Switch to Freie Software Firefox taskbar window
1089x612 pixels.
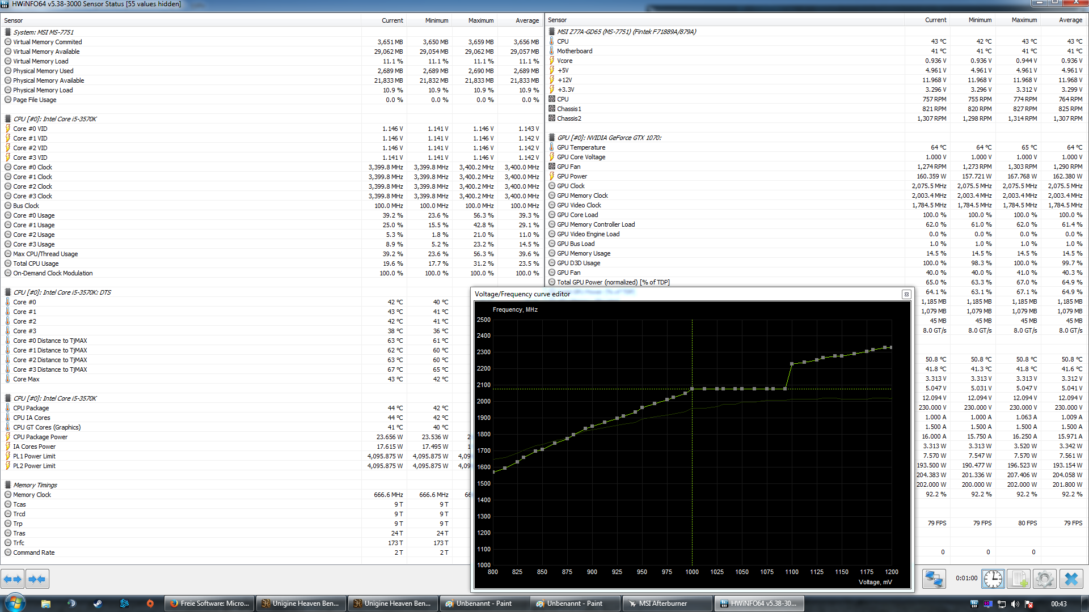(209, 603)
